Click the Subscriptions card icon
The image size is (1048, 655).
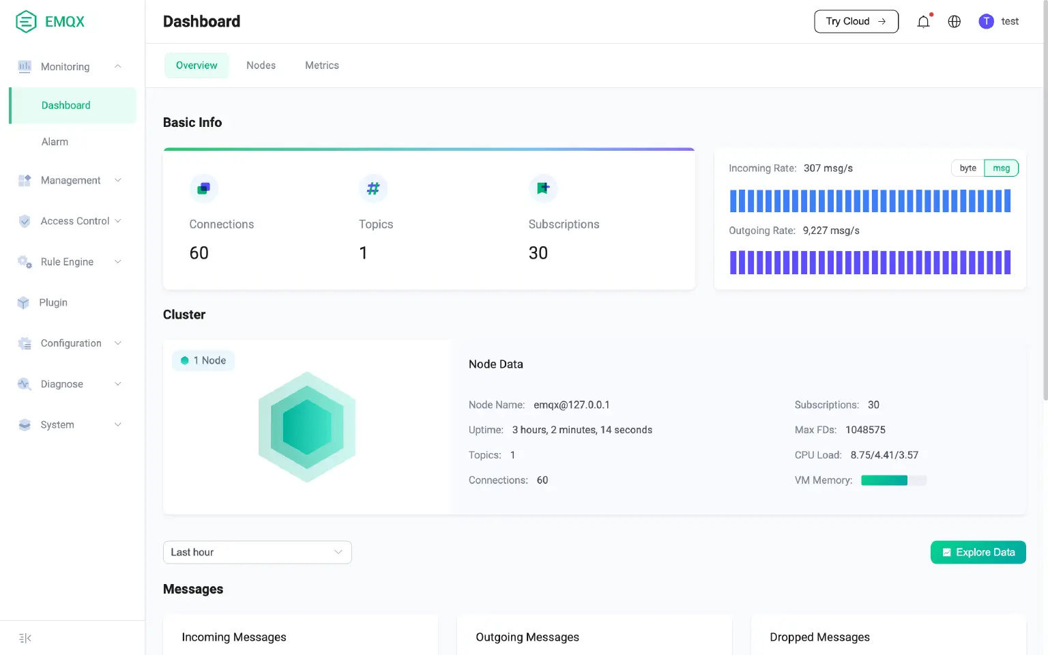[x=543, y=189]
